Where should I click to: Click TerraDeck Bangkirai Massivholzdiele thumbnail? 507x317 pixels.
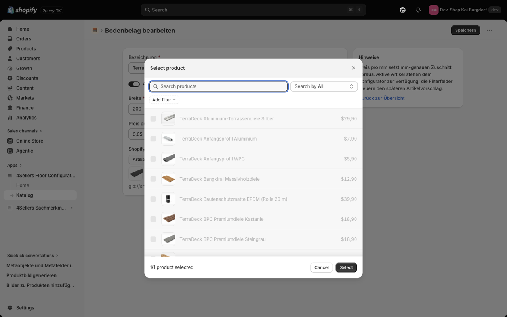coord(168,179)
